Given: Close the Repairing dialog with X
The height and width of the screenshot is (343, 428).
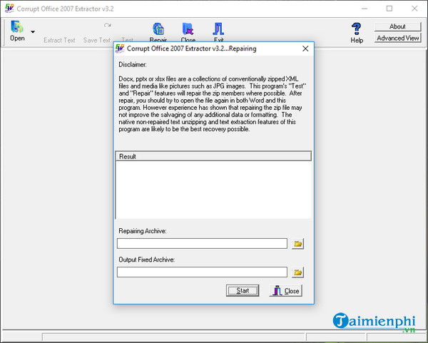Looking at the screenshot, I should (305, 49).
